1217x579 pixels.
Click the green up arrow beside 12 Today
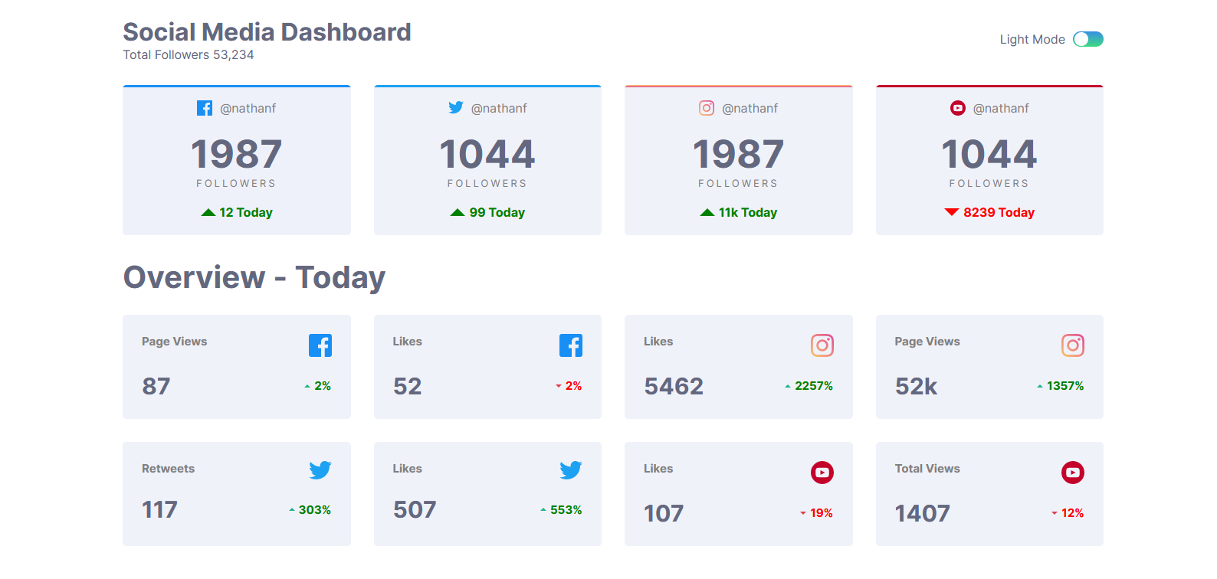tap(208, 212)
